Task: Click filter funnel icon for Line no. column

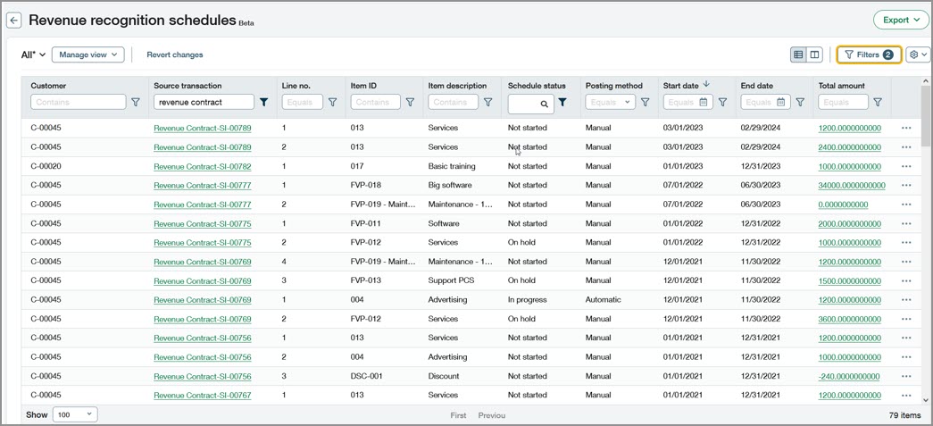Action: coord(333,103)
